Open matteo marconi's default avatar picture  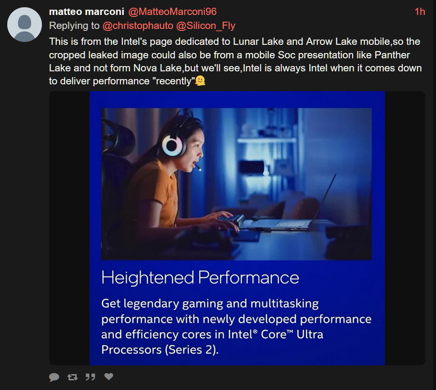[25, 25]
